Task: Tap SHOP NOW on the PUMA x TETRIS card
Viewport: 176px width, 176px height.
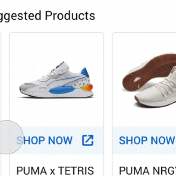Action: click(44, 140)
